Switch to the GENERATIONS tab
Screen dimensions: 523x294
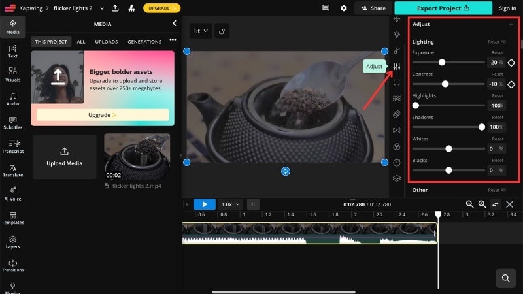[x=144, y=42]
